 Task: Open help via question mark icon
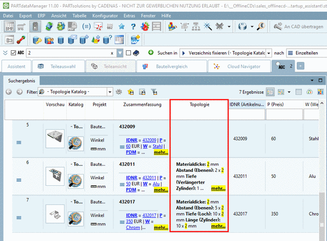coord(133,27)
